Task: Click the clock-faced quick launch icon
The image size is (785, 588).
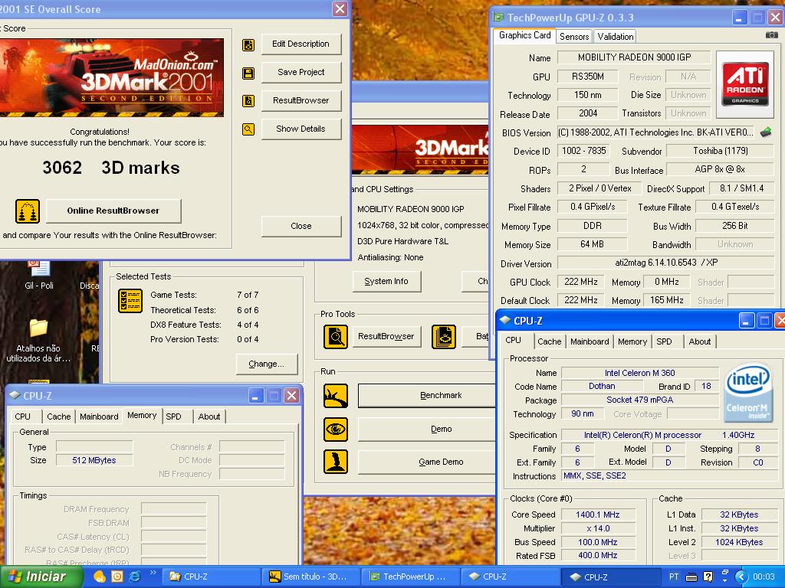Action: pos(117,577)
